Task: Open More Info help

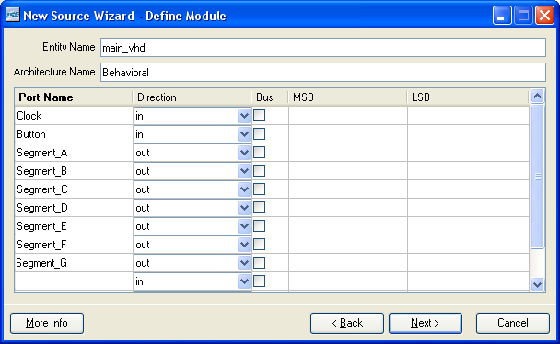Action: click(x=47, y=323)
